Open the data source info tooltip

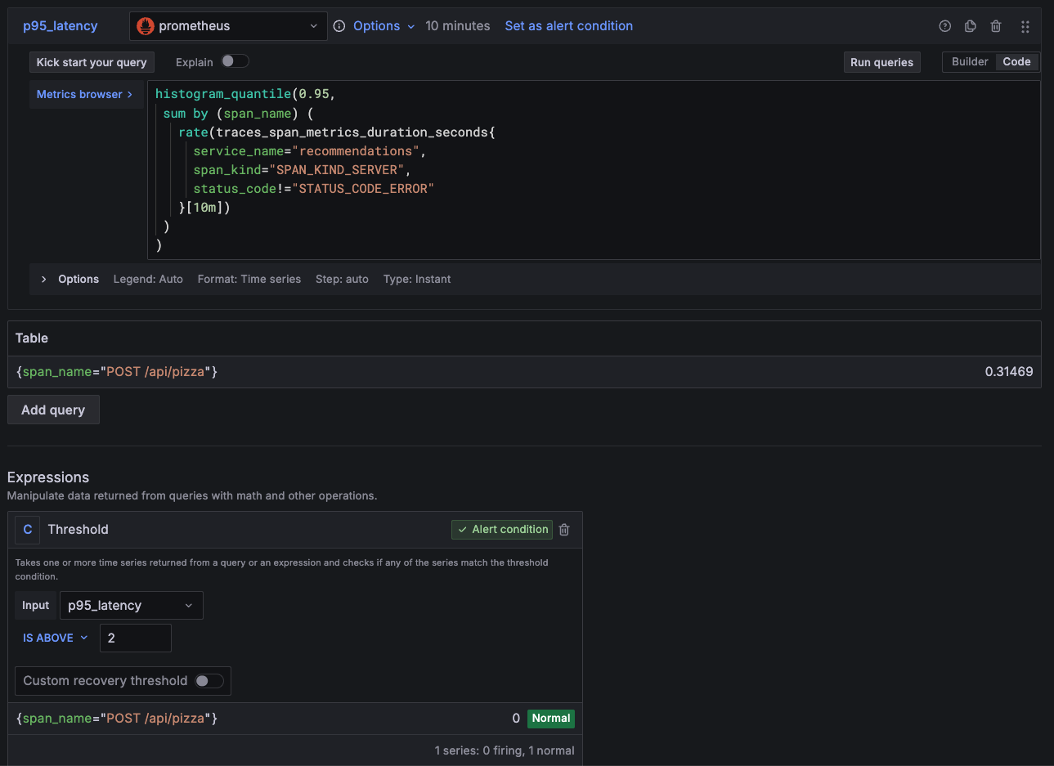(339, 25)
